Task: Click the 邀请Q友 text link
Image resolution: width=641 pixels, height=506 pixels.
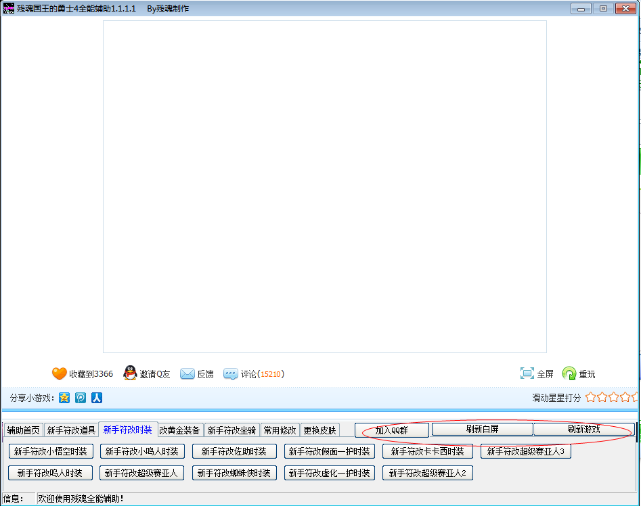Action: click(154, 374)
